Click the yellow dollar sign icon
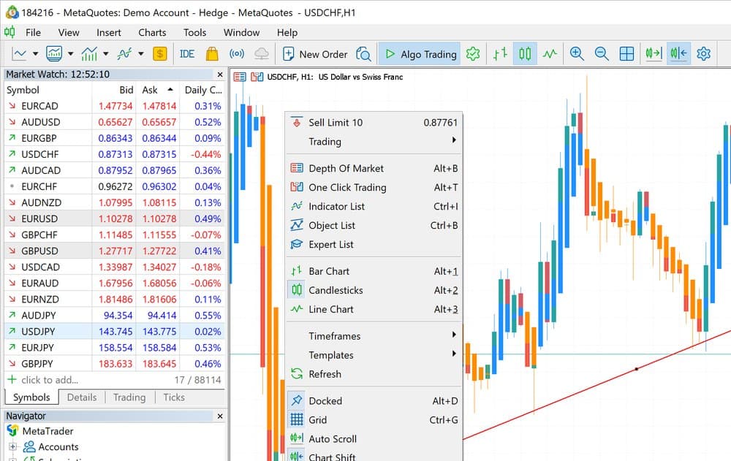Image resolution: width=731 pixels, height=461 pixels. (160, 54)
